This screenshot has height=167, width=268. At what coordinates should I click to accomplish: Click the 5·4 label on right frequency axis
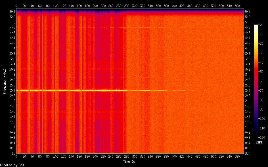click(x=248, y=12)
